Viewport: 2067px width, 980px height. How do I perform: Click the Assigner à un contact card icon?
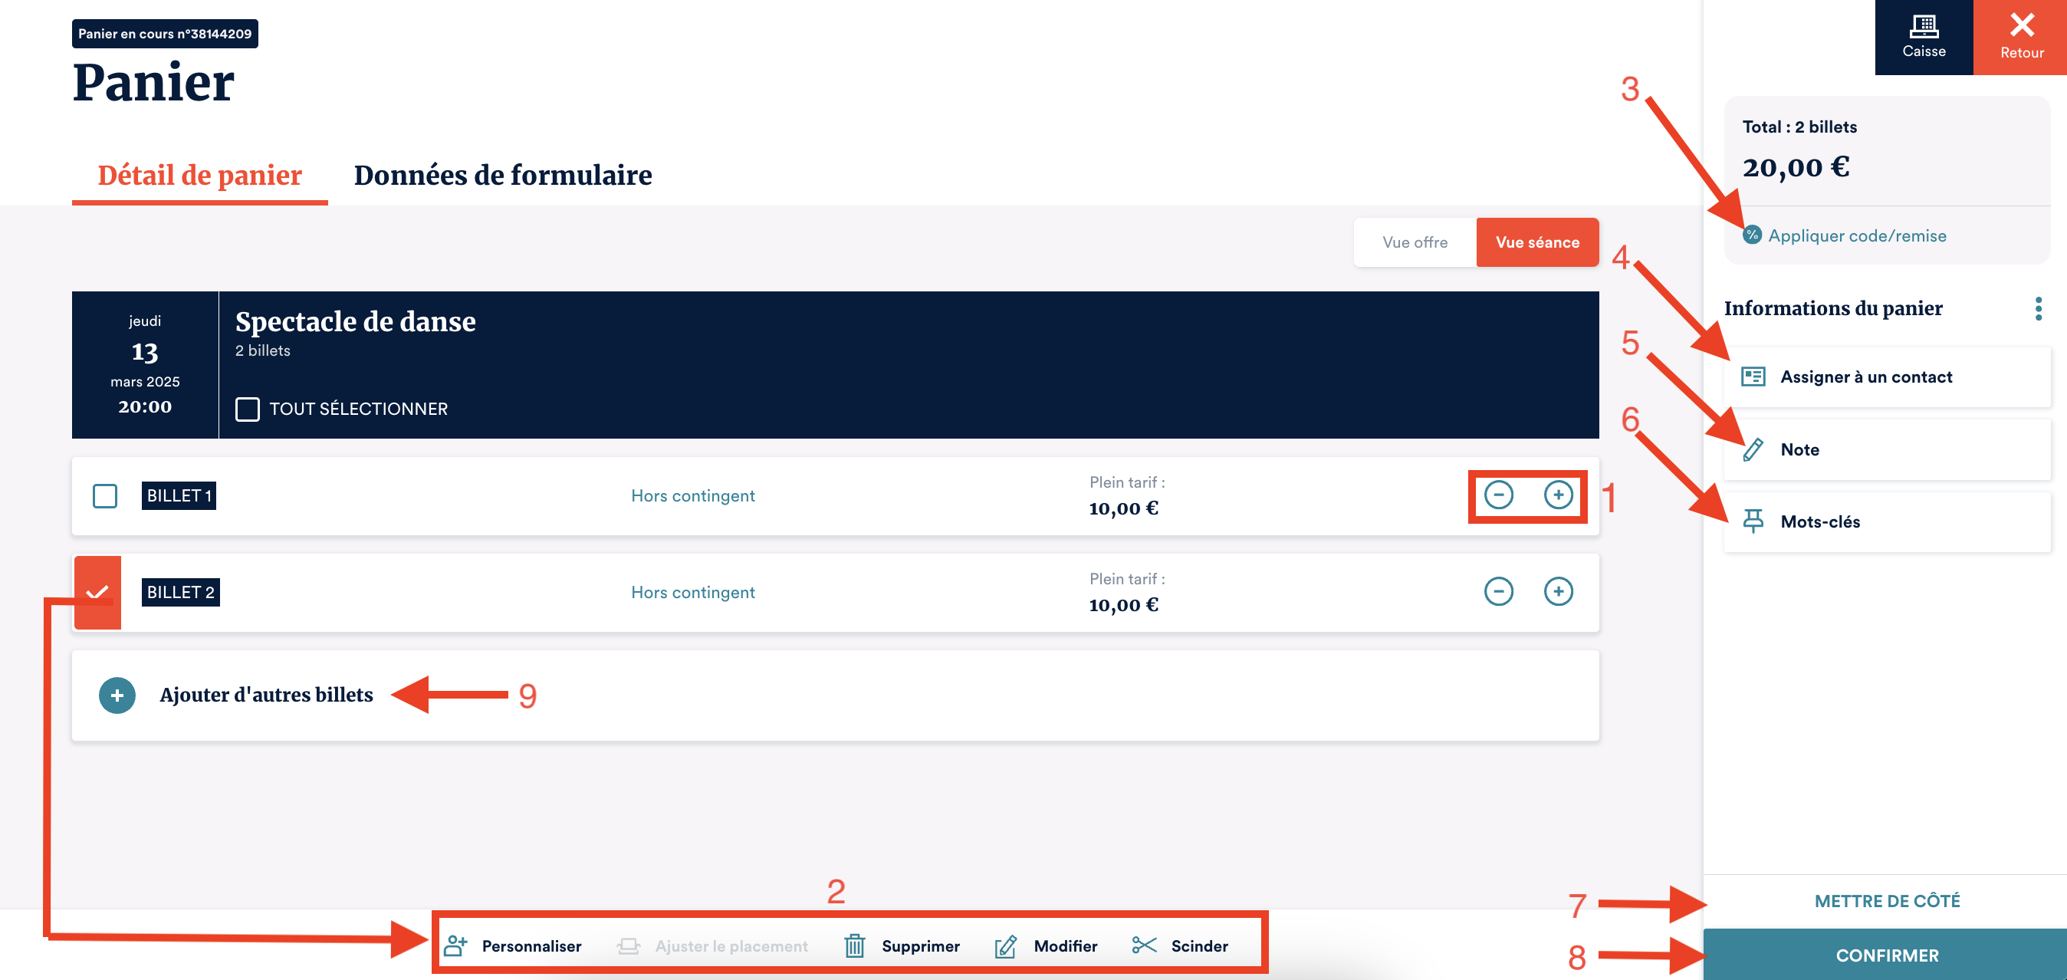click(x=1753, y=377)
